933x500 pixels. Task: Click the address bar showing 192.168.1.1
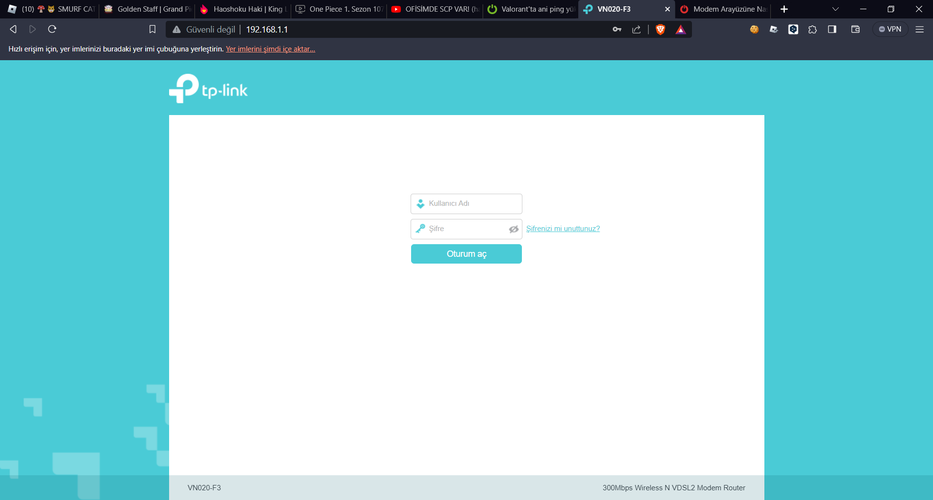tap(428, 30)
